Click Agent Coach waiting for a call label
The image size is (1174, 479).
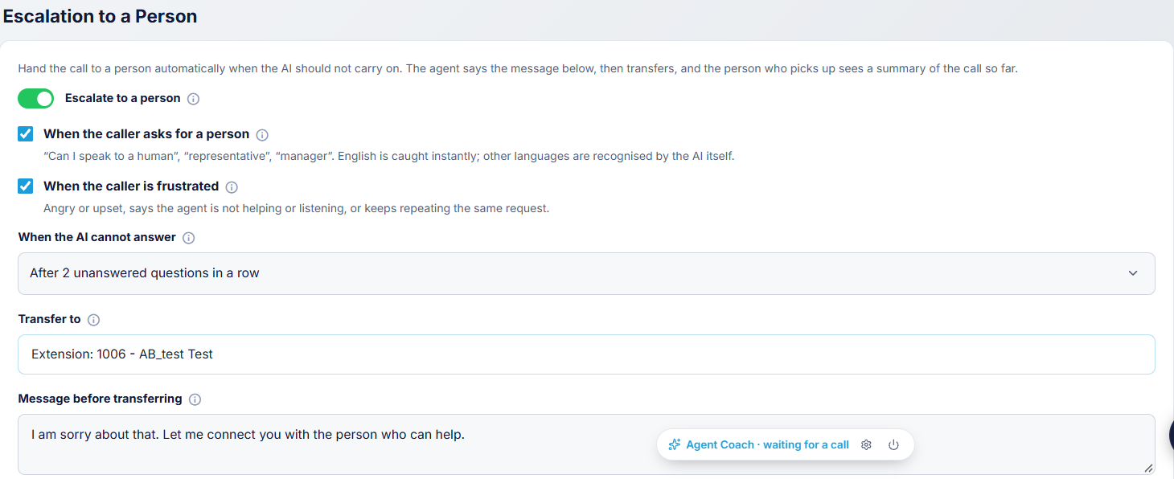click(767, 444)
